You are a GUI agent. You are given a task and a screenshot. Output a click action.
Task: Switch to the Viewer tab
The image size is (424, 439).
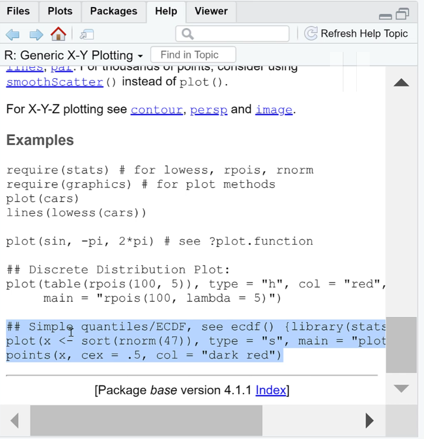pos(211,11)
